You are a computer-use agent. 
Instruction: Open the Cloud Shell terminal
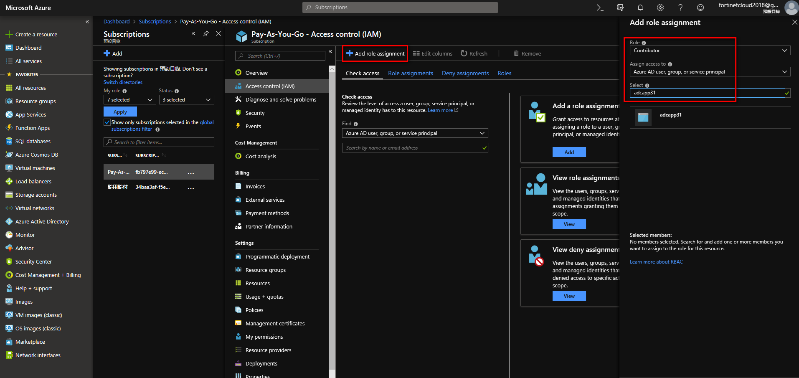coord(600,7)
